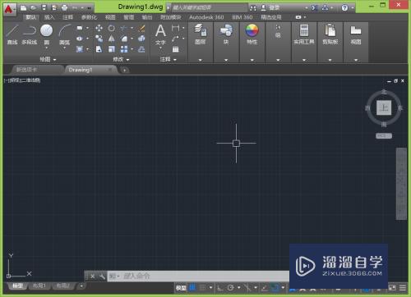Switch to the Insert (插入) ribbon tab
The width and height of the screenshot is (411, 297).
tap(49, 17)
